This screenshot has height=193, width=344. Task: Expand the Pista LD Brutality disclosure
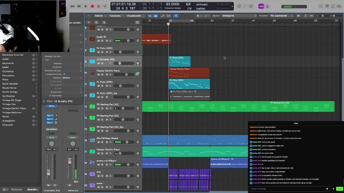click(x=44, y=101)
